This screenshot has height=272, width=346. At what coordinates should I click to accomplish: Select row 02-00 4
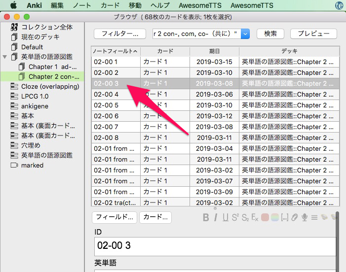pos(215,95)
